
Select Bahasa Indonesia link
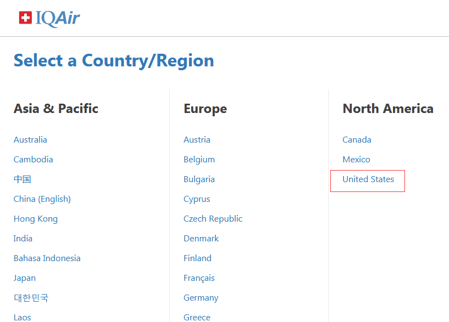(47, 258)
